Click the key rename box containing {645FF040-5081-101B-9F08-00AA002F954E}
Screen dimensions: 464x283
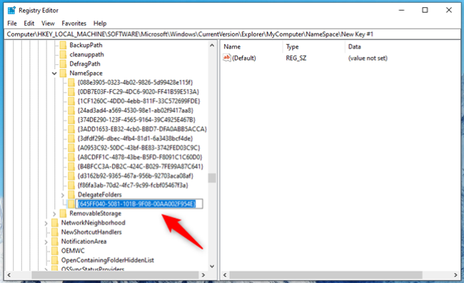tap(139, 204)
